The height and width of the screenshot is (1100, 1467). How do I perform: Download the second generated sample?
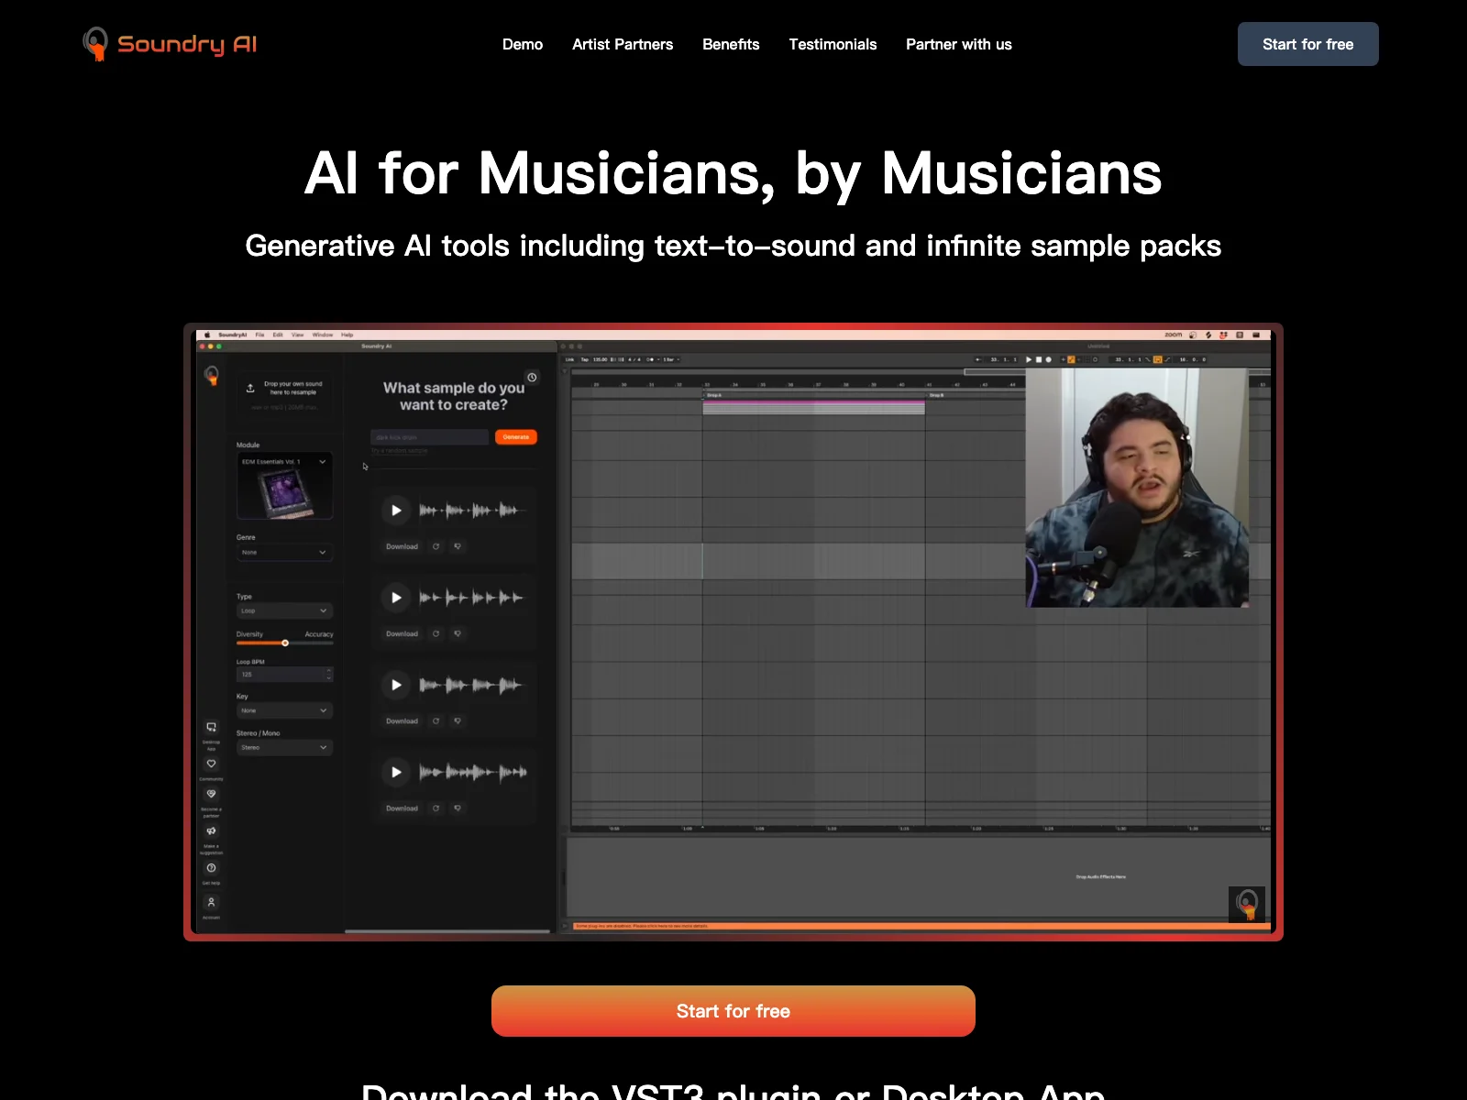[402, 633]
